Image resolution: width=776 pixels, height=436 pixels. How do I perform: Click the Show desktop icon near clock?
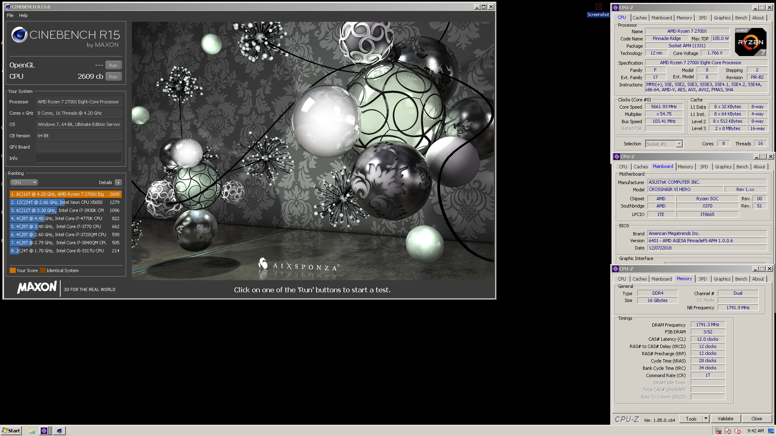[x=771, y=431]
